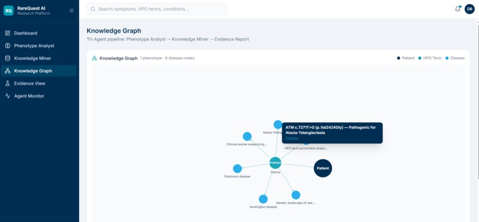Click the 'Parkinson disease' label

click(237, 176)
